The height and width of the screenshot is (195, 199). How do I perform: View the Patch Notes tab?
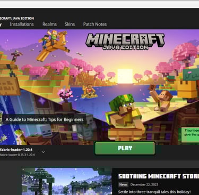(95, 24)
